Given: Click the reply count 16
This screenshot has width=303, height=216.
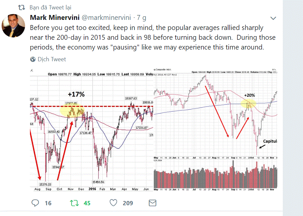Looking at the screenshot, I should point(48,203).
